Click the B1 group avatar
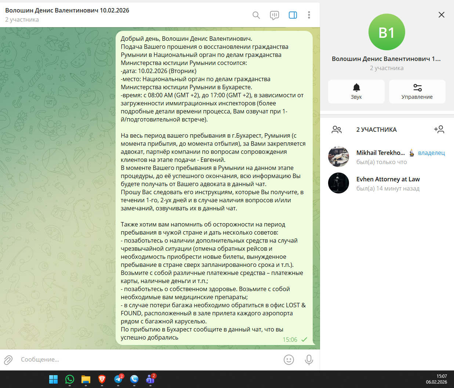Image resolution: width=454 pixels, height=388 pixels. [387, 32]
